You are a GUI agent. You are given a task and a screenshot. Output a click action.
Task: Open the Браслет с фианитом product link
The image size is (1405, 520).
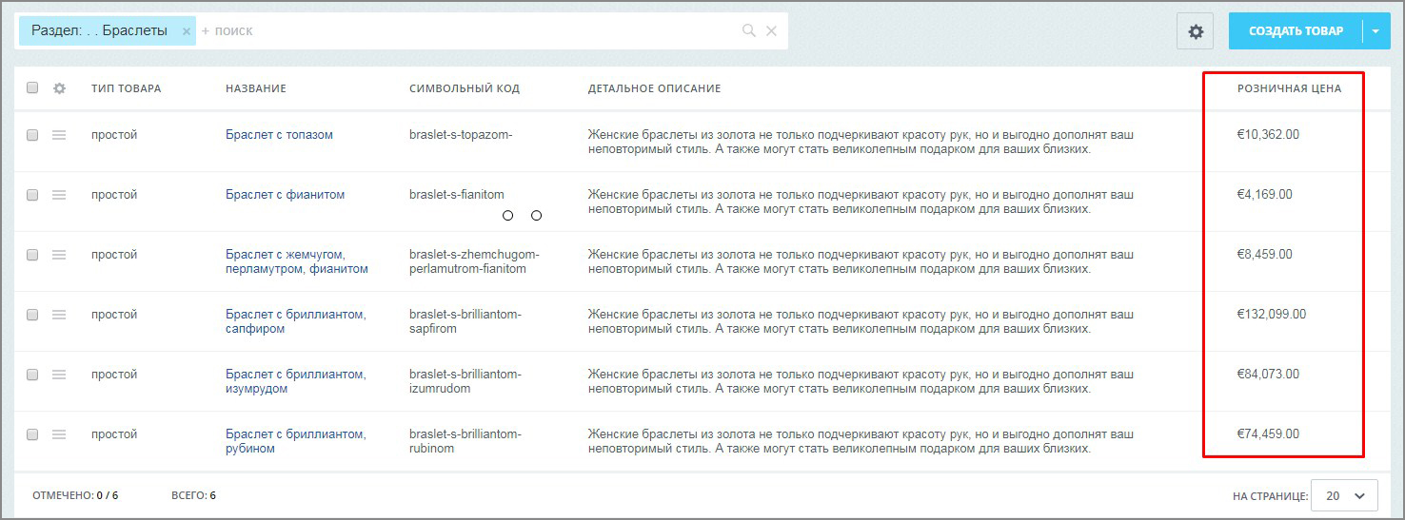point(285,195)
